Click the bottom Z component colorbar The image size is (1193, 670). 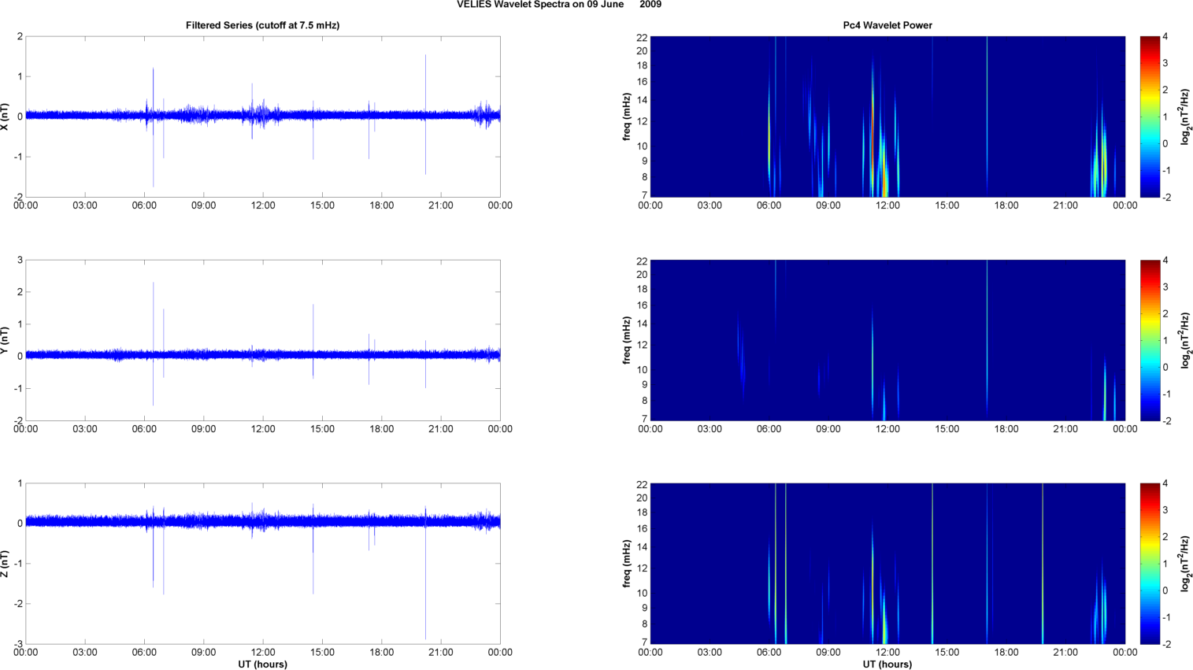point(1150,564)
